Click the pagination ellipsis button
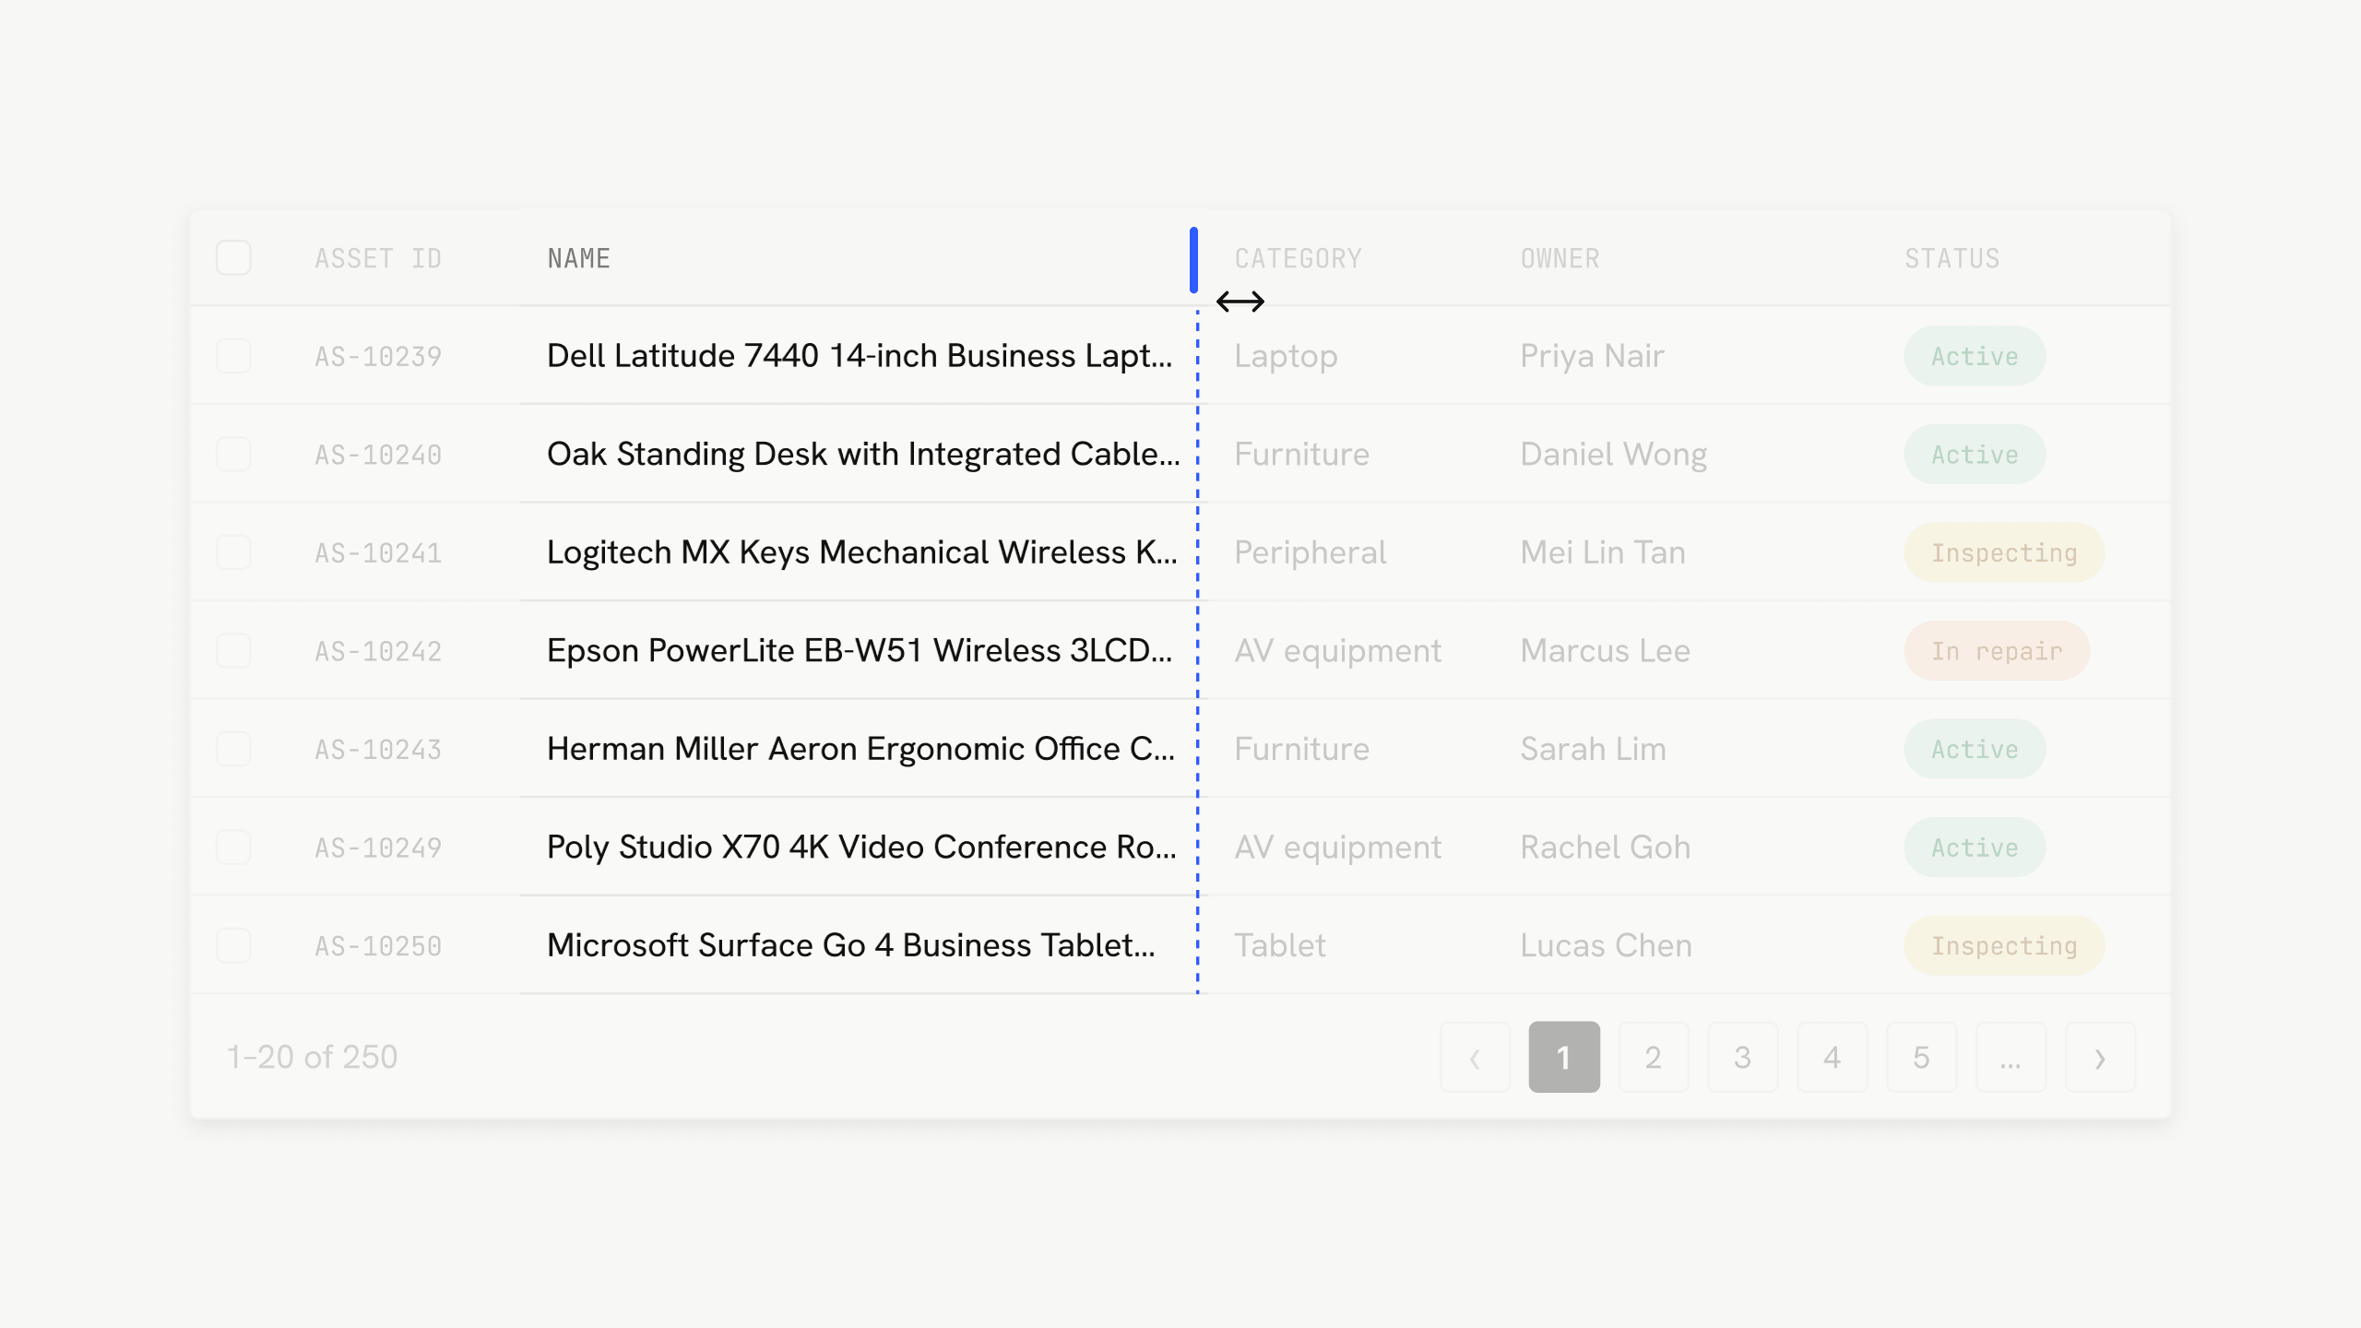Screen dimensions: 2361x1328 click(2011, 1057)
